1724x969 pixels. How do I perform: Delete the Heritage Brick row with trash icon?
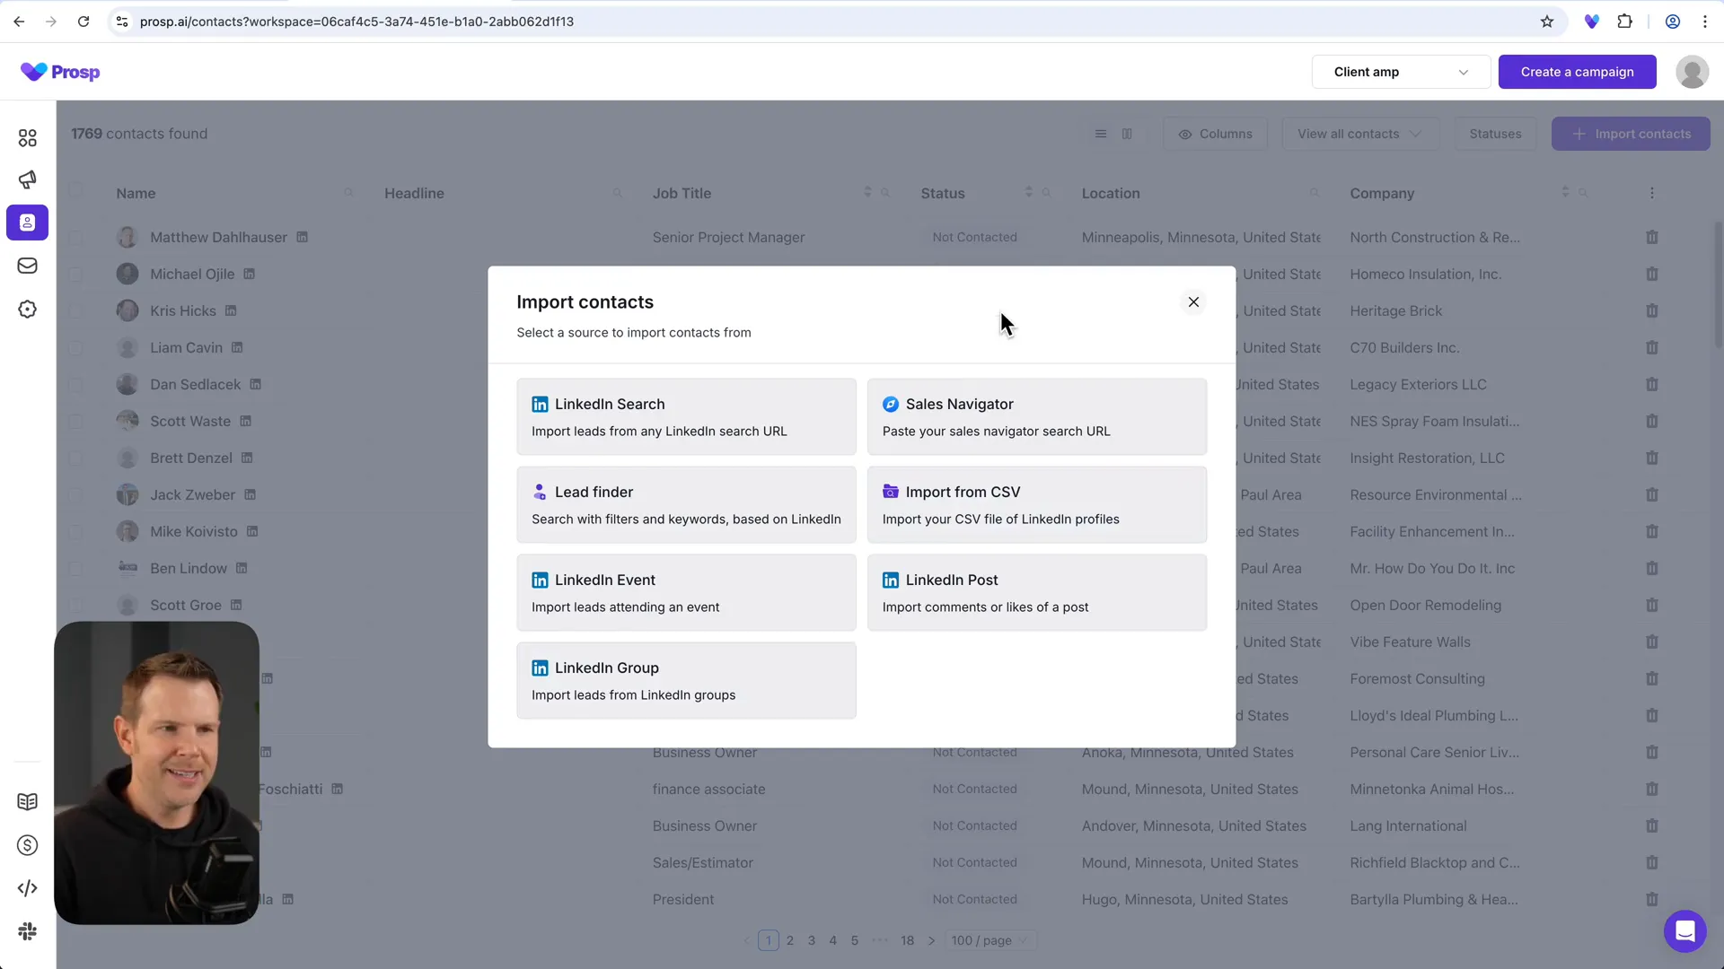click(x=1651, y=310)
